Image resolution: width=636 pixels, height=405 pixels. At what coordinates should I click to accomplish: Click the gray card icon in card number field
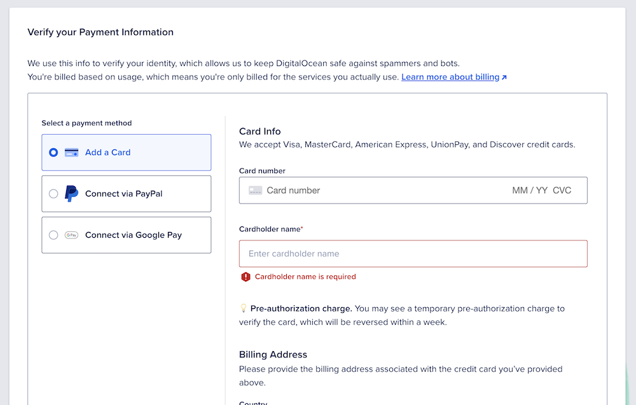point(255,190)
